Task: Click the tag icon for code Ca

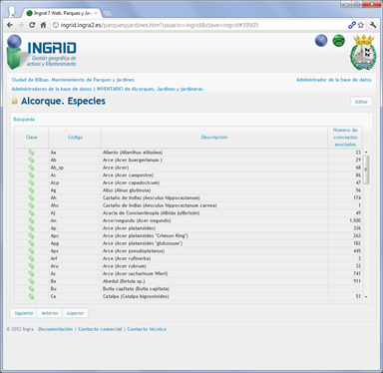Action: coord(31,296)
